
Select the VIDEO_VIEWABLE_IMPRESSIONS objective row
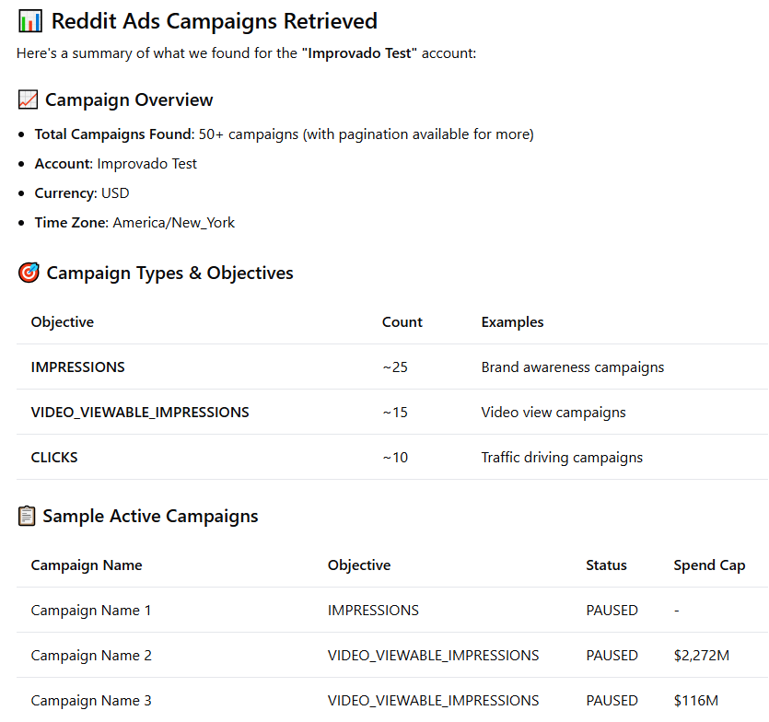391,412
